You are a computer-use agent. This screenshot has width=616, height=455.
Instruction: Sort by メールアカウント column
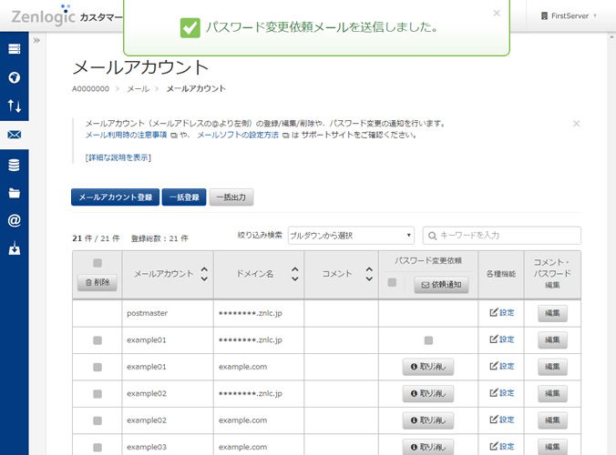(204, 274)
